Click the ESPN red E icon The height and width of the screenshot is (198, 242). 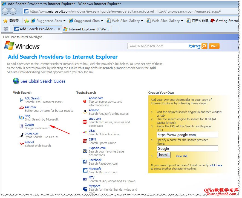pos(85,141)
